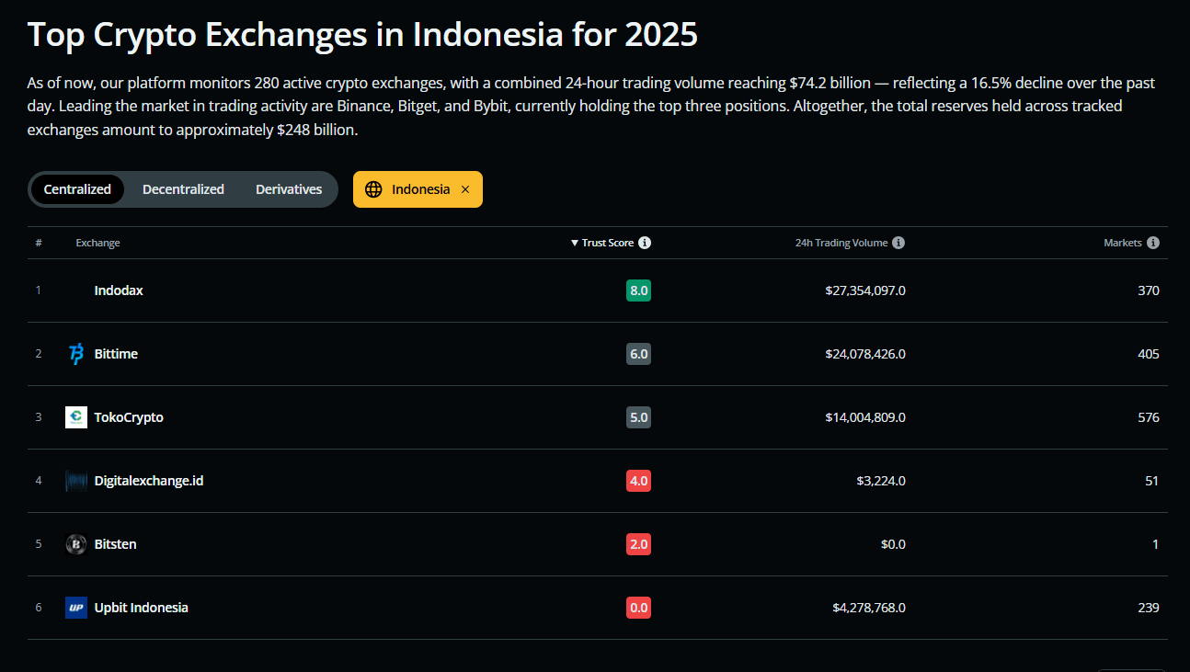Click the Upbit Indonesia logo
Screen dimensions: 1190x672
coord(75,607)
